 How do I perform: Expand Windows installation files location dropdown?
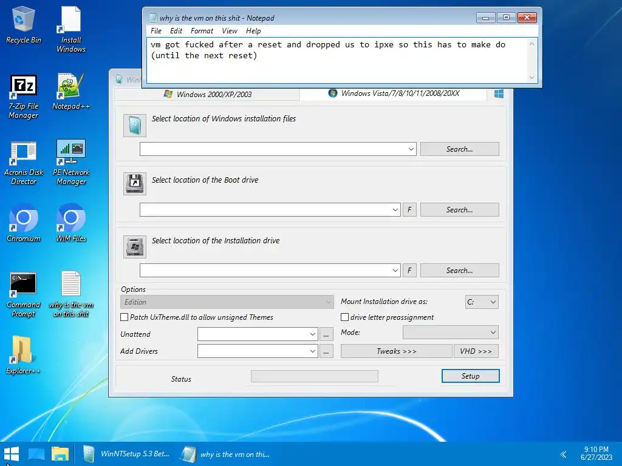[411, 149]
